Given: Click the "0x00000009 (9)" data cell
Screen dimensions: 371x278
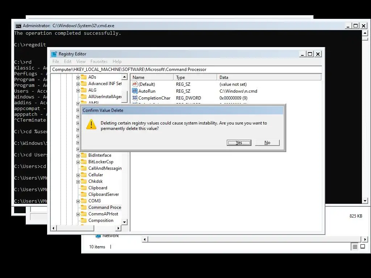Looking at the screenshot, I should 233,98.
